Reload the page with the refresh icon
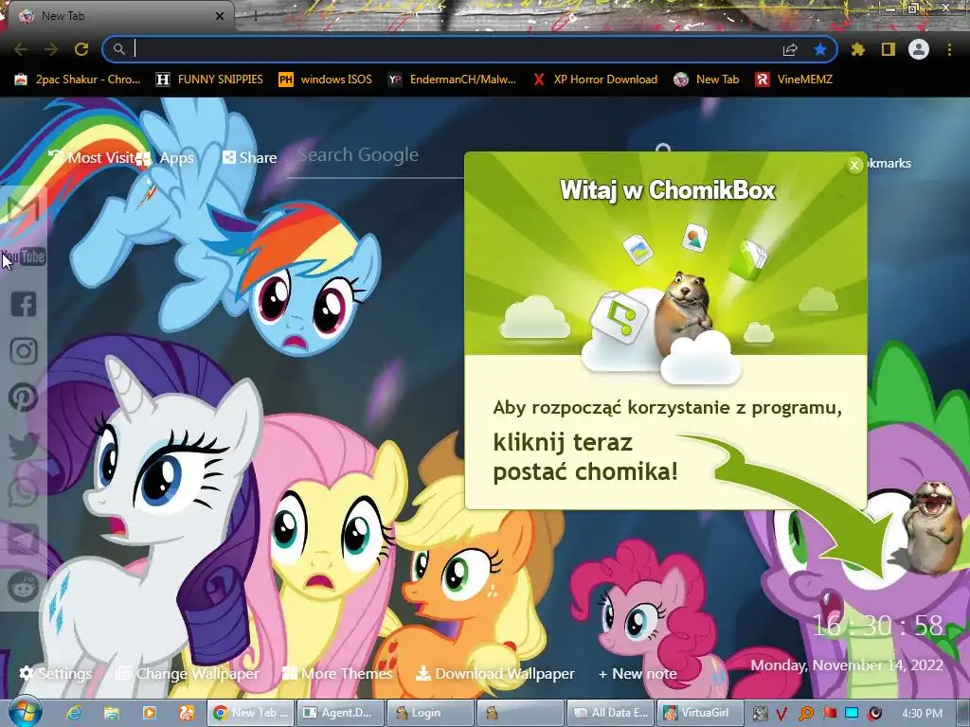Image resolution: width=970 pixels, height=727 pixels. pyautogui.click(x=81, y=49)
